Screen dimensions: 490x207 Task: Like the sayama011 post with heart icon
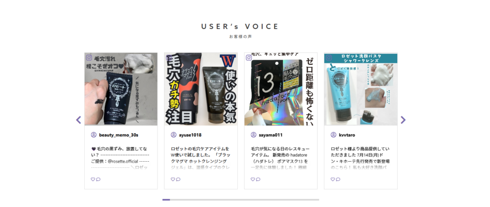(x=253, y=179)
